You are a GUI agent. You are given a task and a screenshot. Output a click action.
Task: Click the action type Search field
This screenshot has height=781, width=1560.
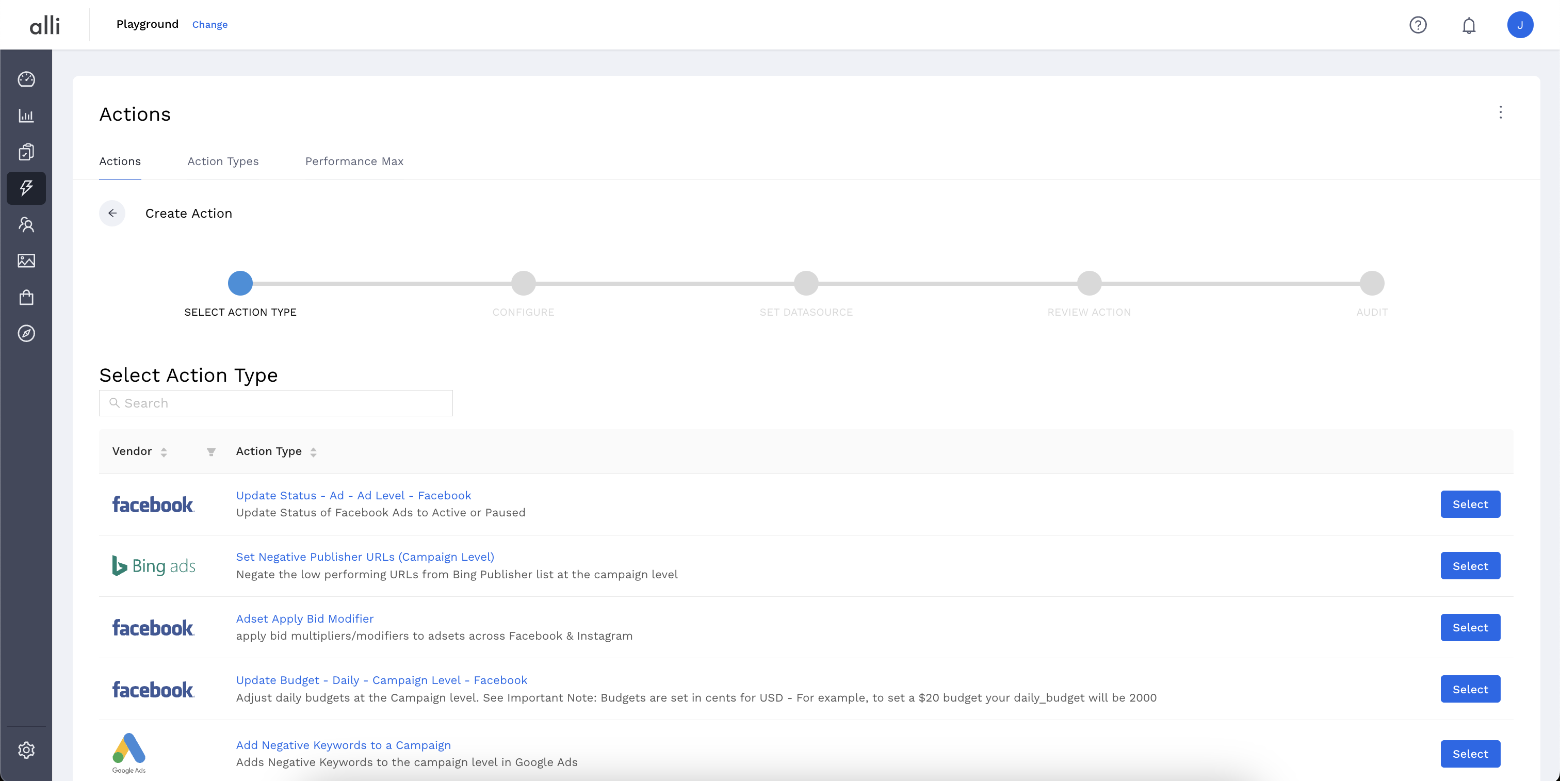tap(275, 403)
